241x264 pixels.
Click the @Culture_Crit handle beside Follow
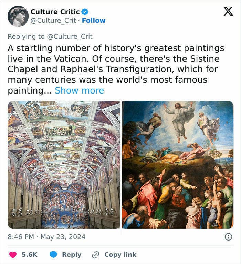[x=53, y=20]
